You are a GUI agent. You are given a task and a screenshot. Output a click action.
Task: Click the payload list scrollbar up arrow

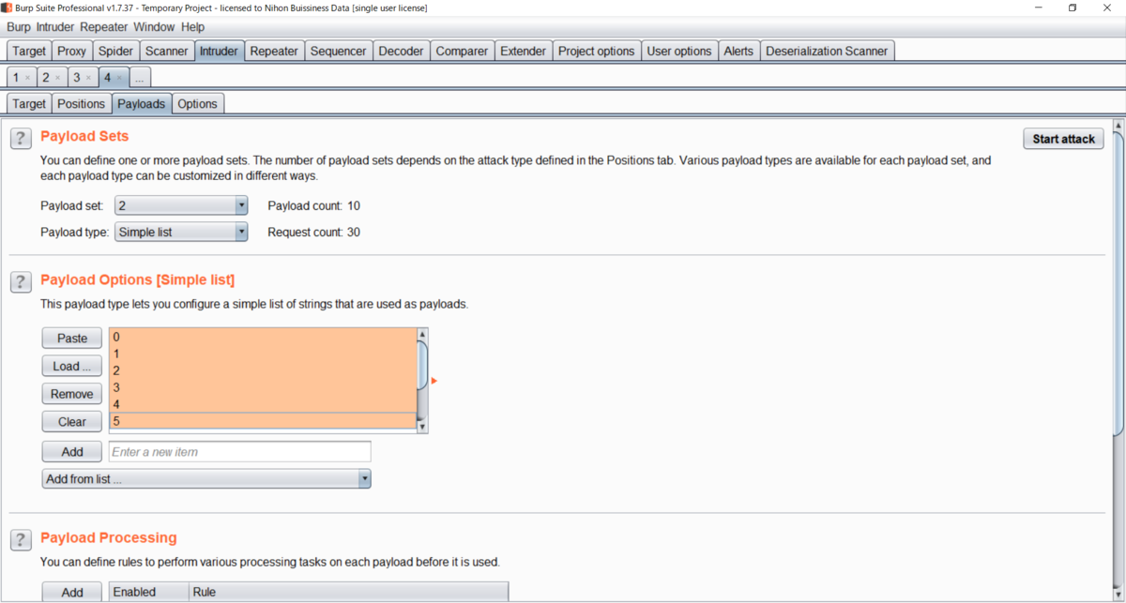coord(422,334)
